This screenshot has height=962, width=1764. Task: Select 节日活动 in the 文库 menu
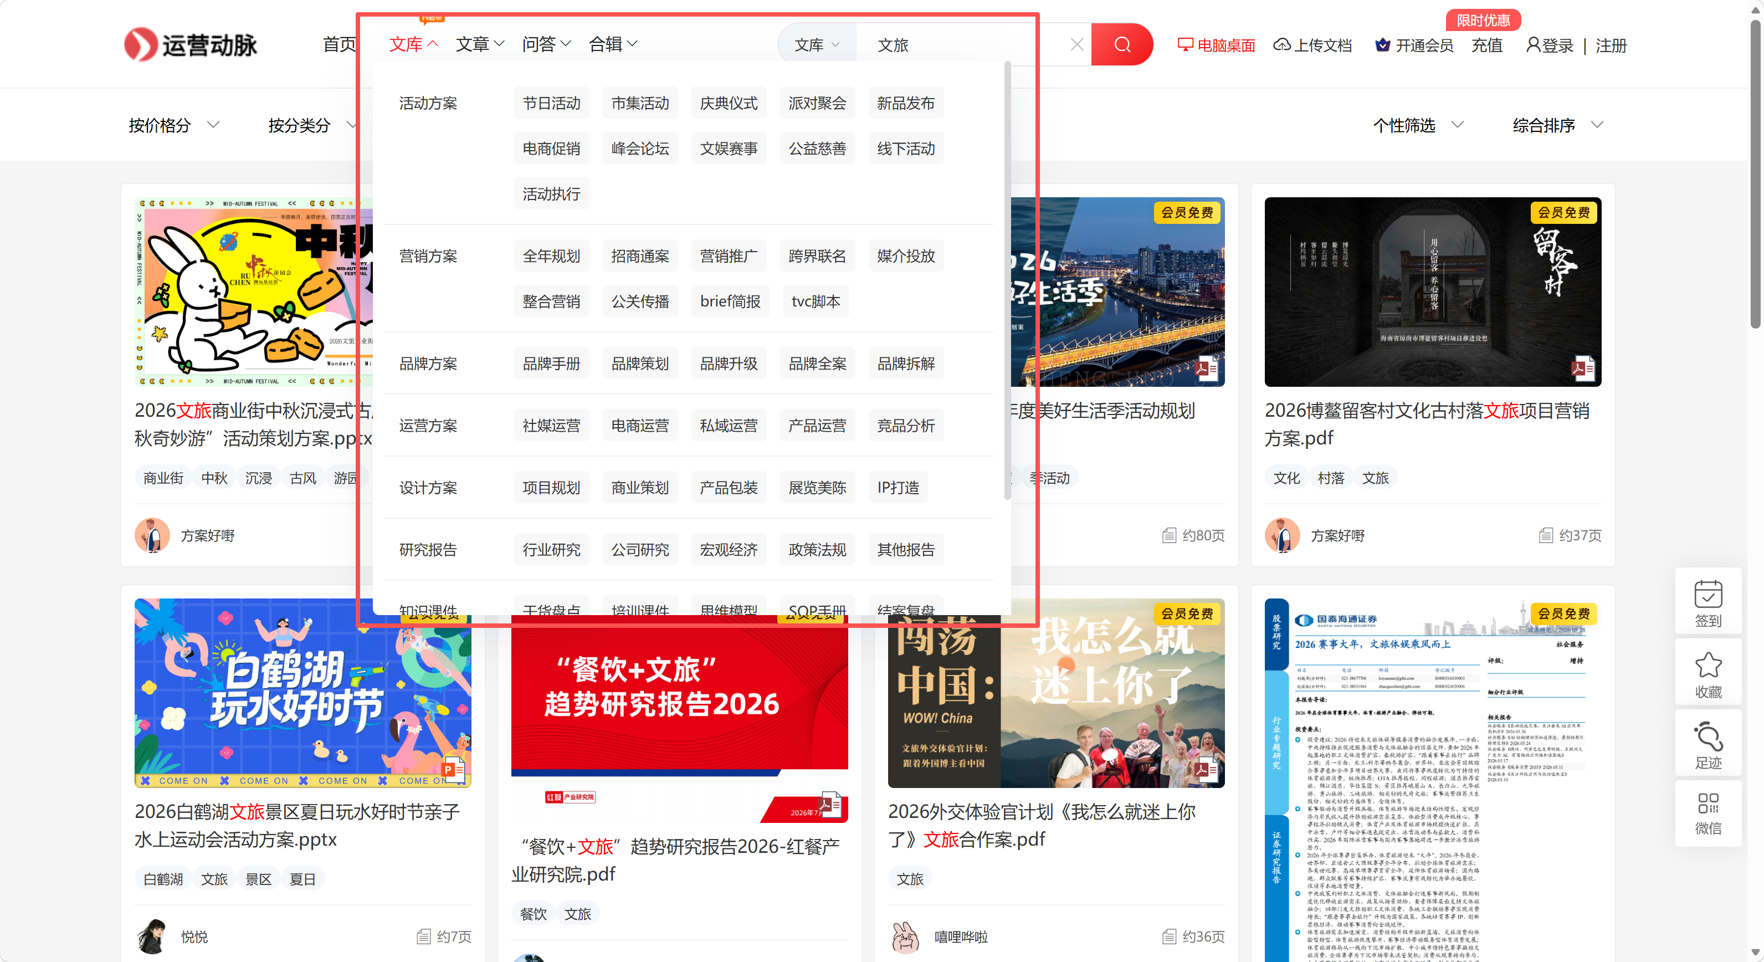click(x=551, y=104)
